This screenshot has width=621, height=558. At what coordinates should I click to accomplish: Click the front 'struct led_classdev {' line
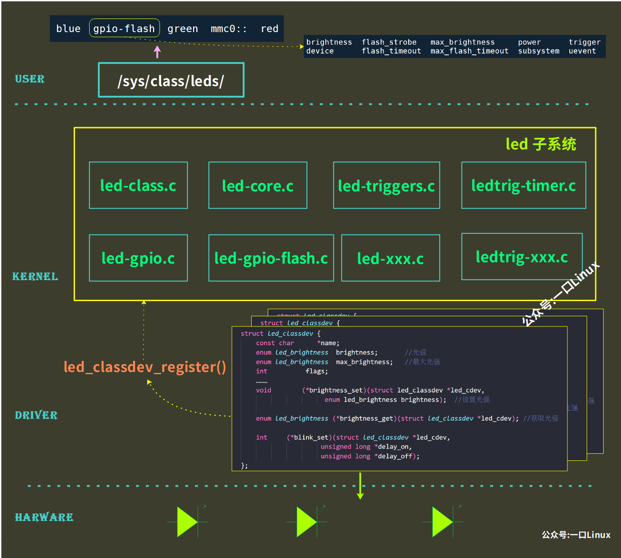281,333
